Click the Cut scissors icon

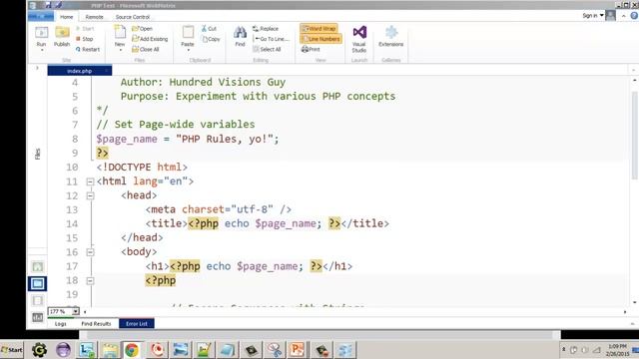click(204, 29)
